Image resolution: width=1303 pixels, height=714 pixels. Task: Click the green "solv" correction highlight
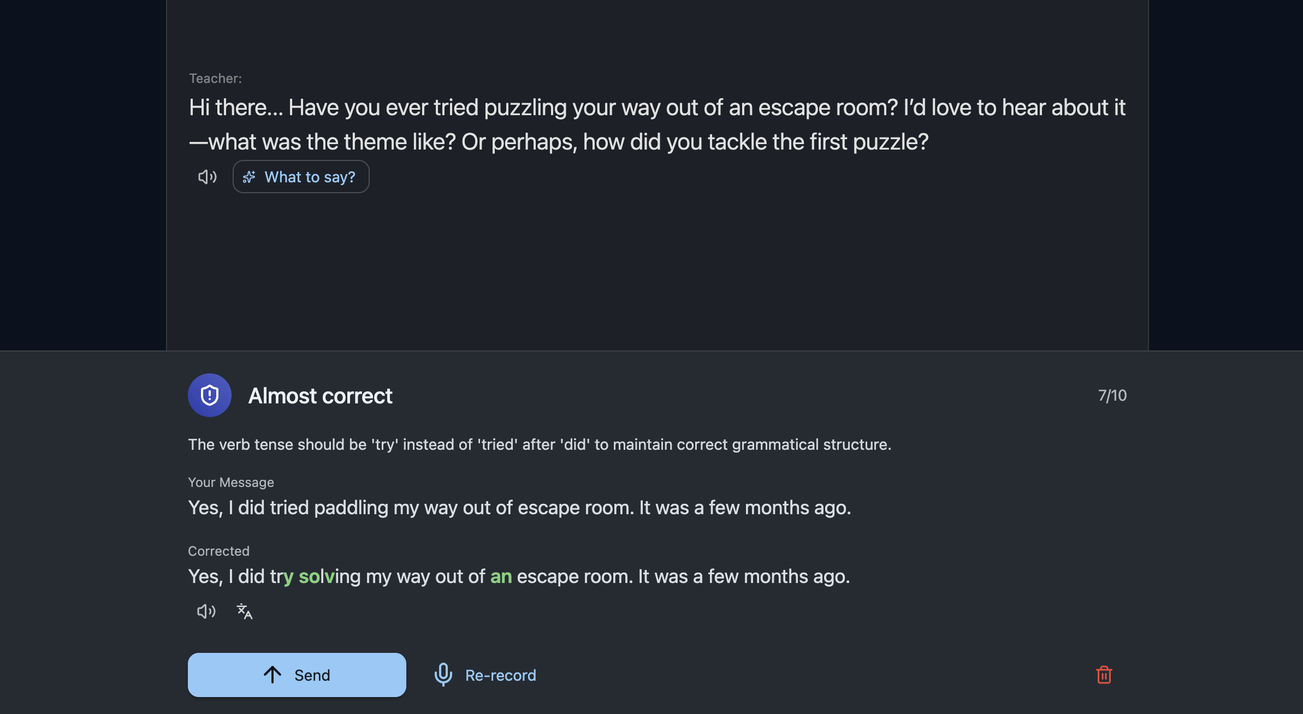click(316, 576)
